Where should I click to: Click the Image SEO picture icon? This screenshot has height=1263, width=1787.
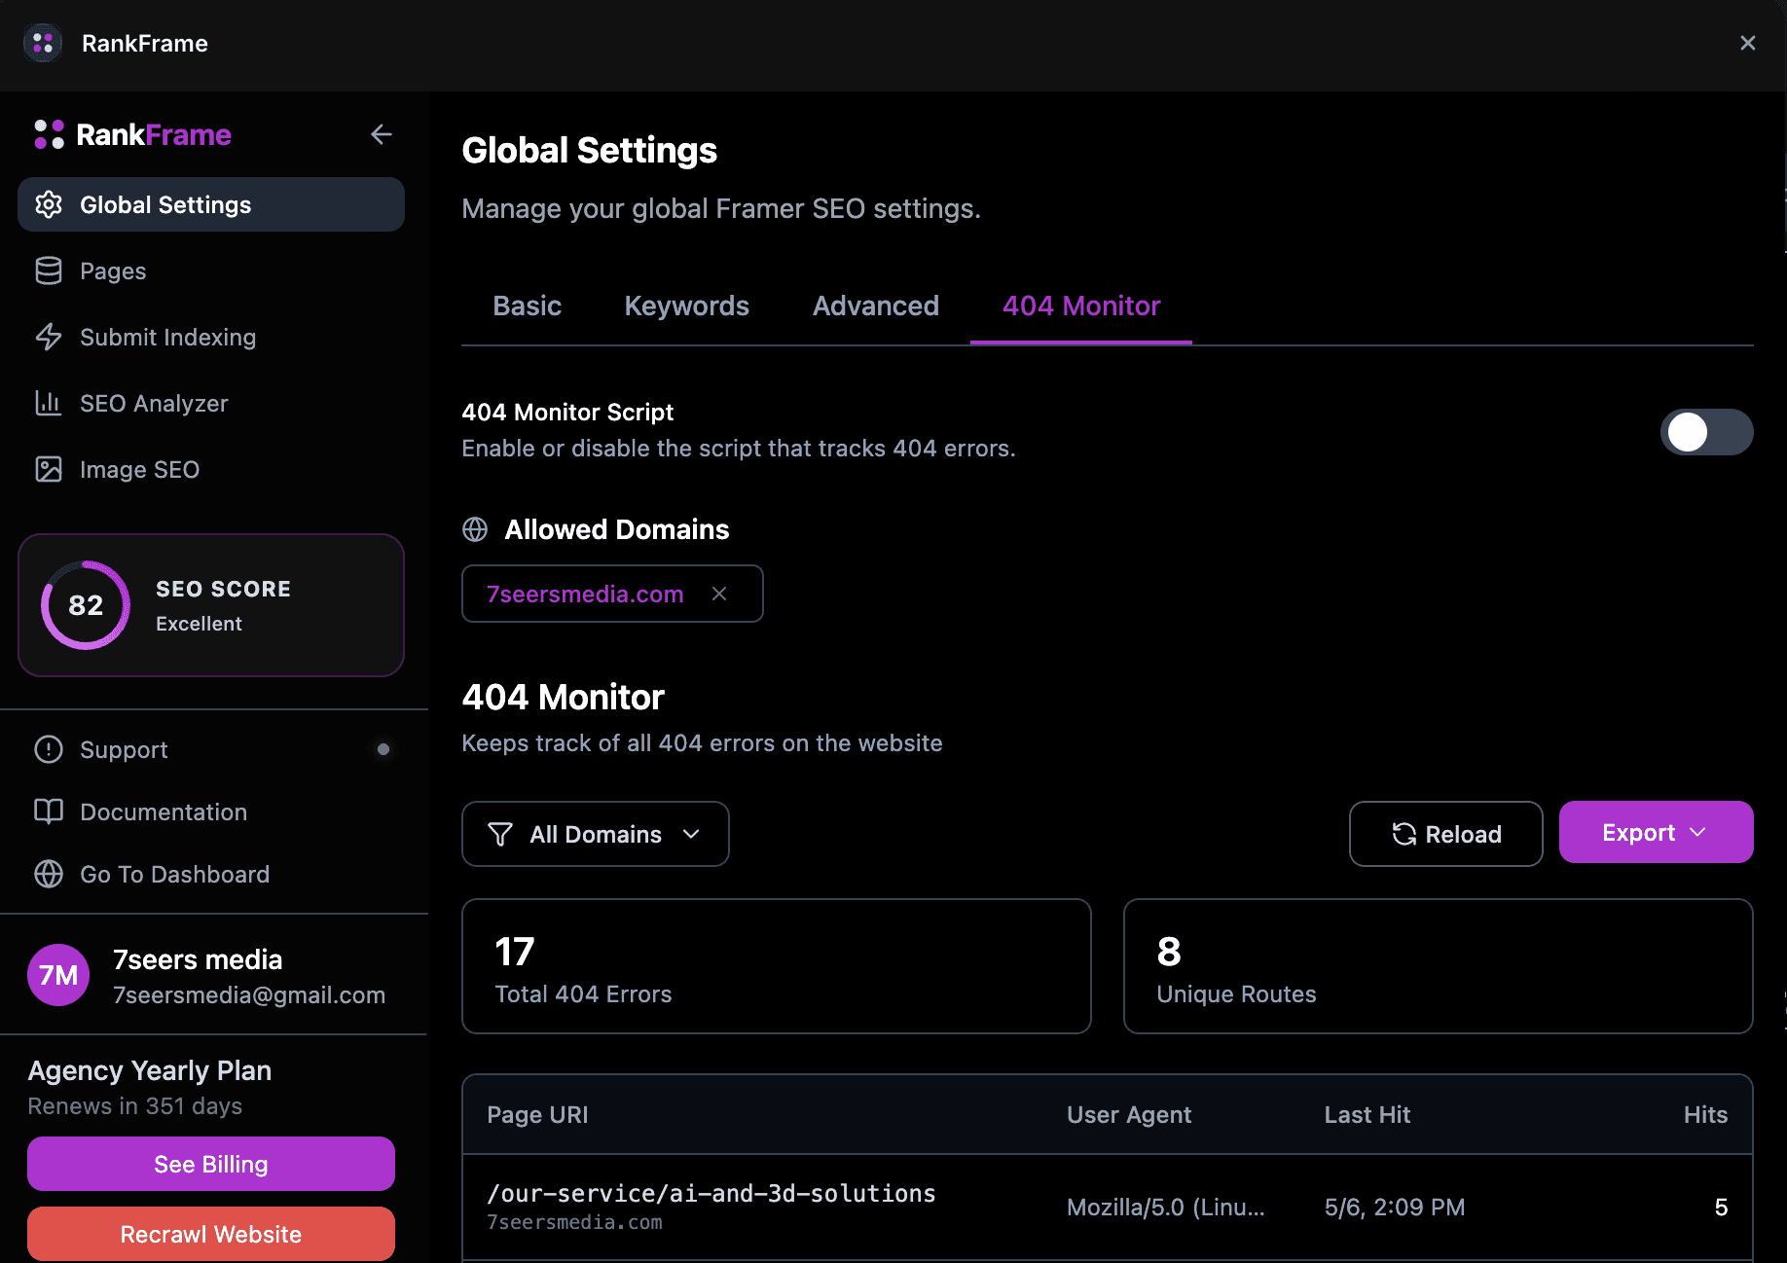[49, 469]
